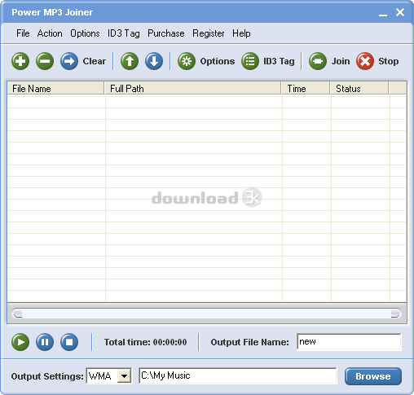
Task: Click the horizontal scrollbar under the file list
Action: pyautogui.click(x=206, y=314)
